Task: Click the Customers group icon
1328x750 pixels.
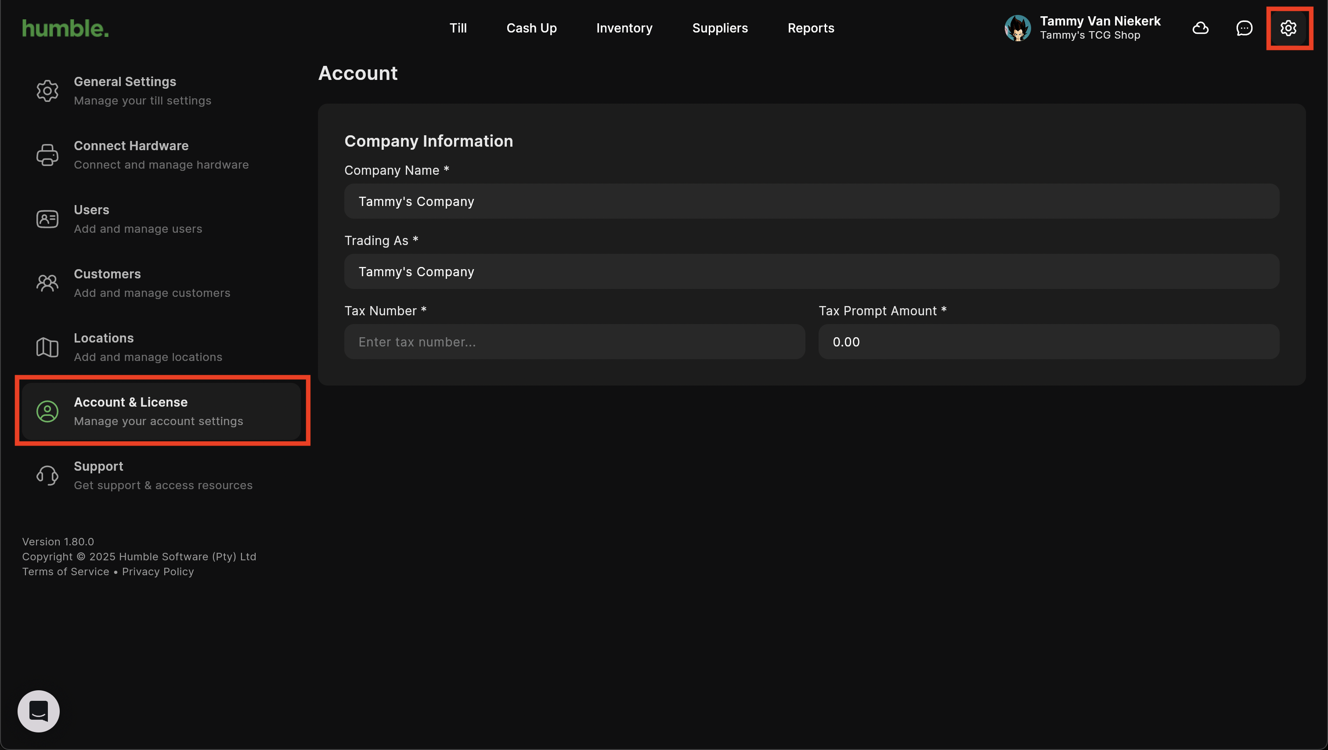Action: 47,283
